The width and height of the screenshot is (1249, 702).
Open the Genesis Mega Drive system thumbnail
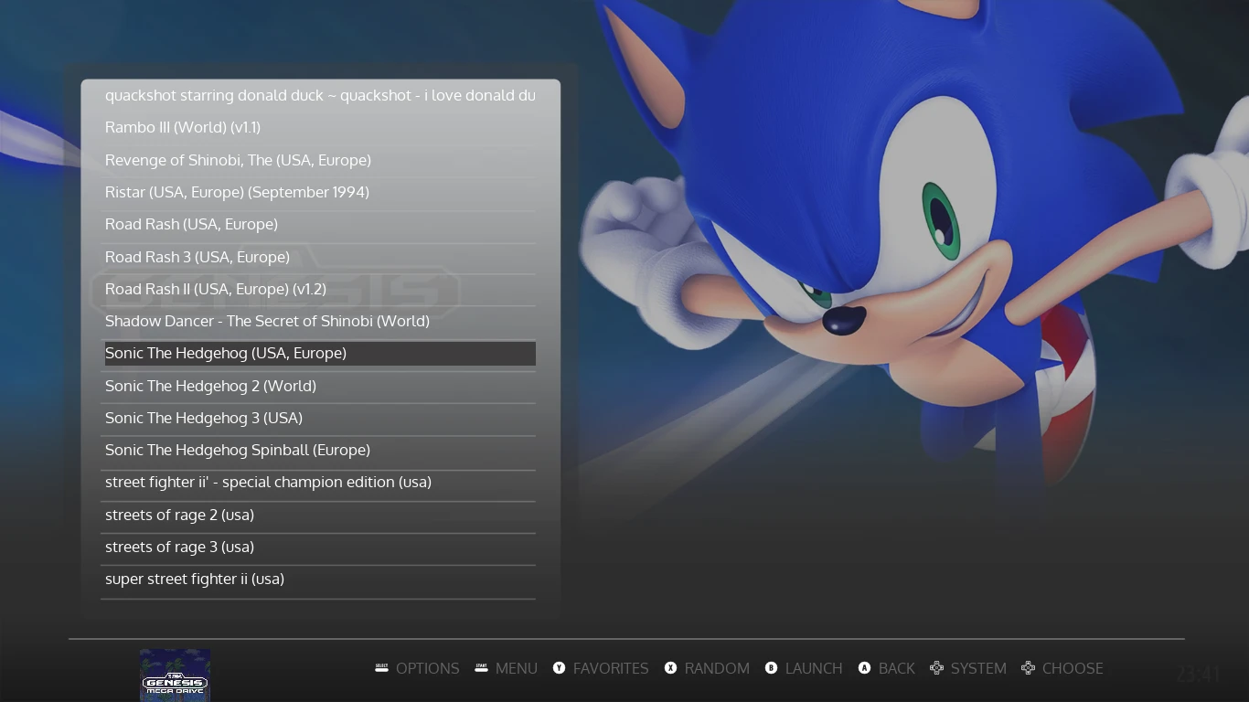(x=175, y=675)
